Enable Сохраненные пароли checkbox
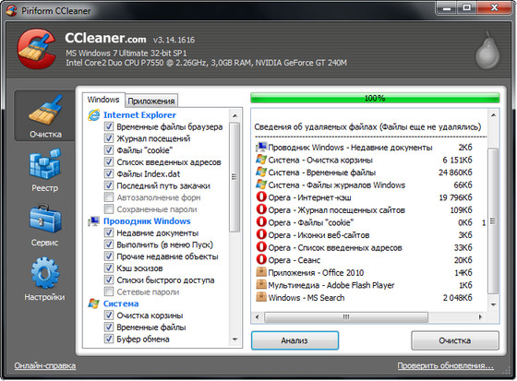Screen dimensions: 517x381 tap(109, 209)
